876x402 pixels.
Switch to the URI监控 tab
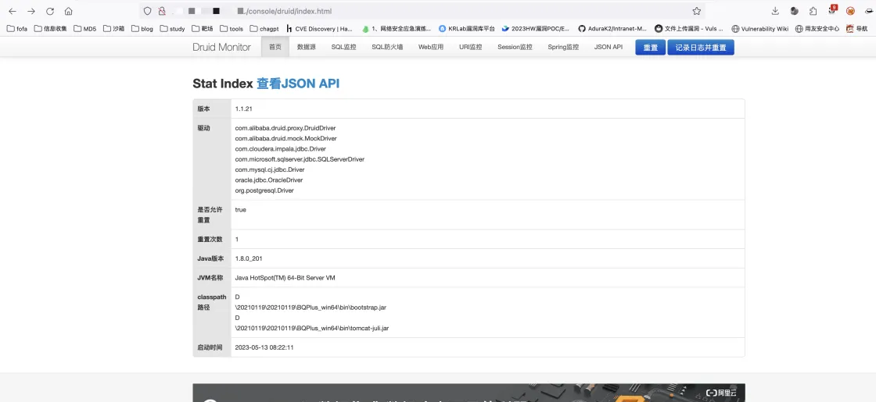point(470,48)
